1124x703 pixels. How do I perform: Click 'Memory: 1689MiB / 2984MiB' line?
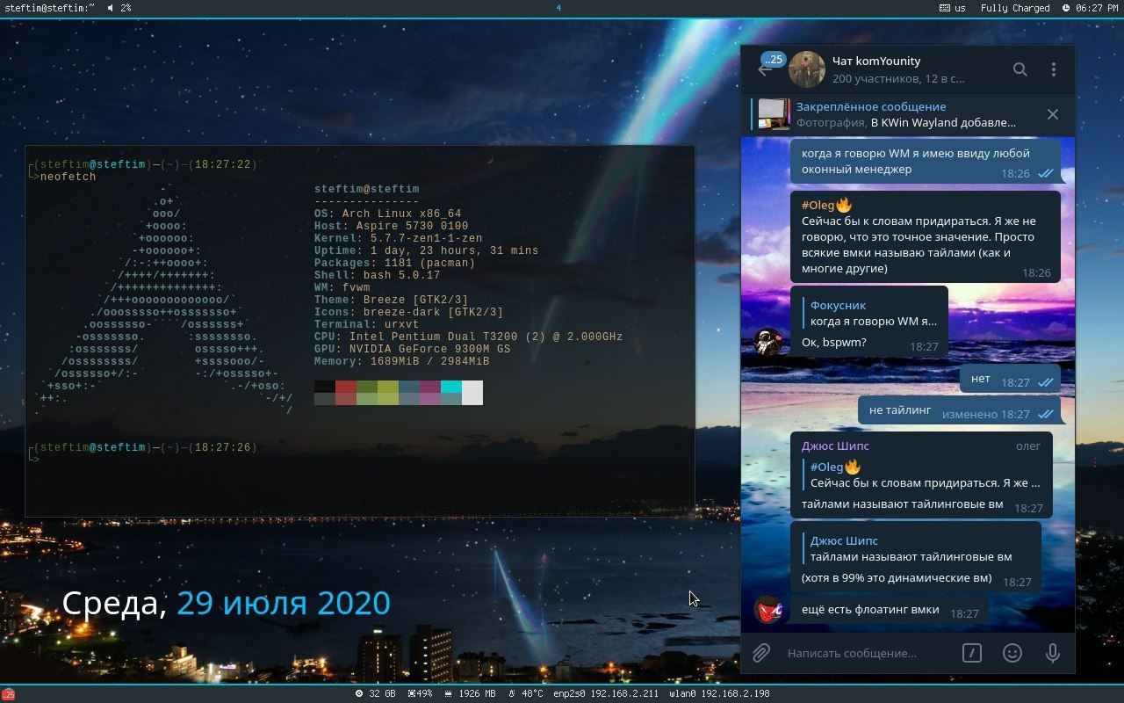(x=401, y=361)
